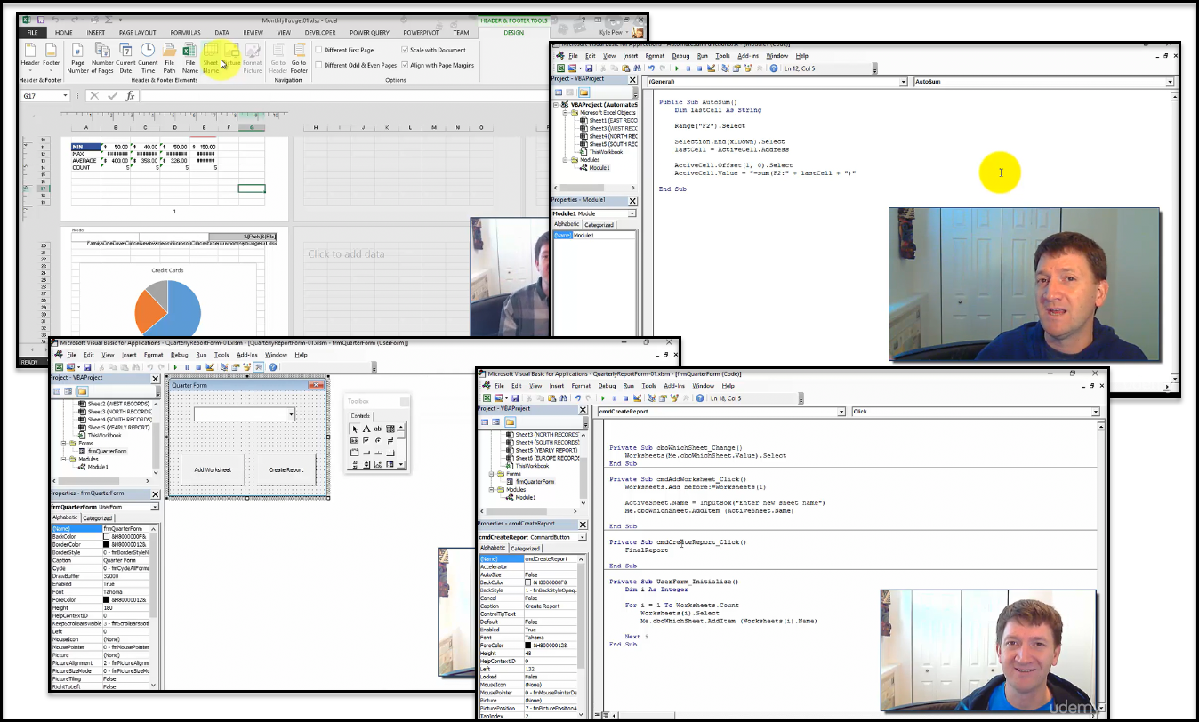
Task: Click BackColor swatch in frmQuarterForm properties
Action: click(x=107, y=536)
